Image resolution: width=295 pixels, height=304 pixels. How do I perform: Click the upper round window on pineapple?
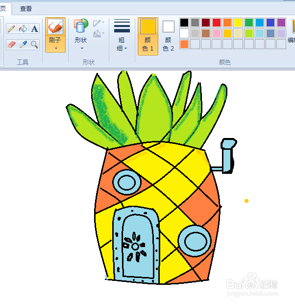click(127, 182)
